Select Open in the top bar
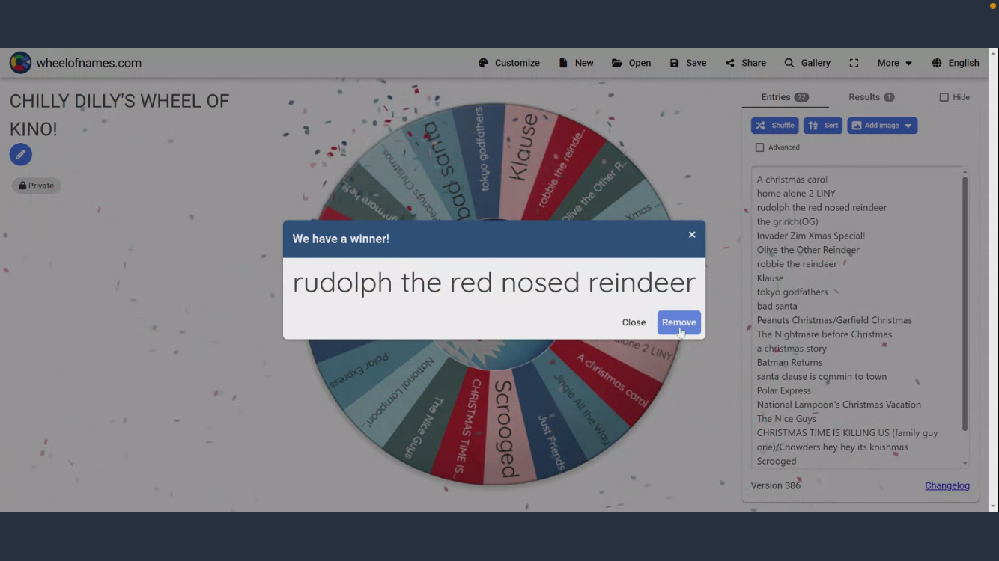This screenshot has height=561, width=999. pos(631,63)
